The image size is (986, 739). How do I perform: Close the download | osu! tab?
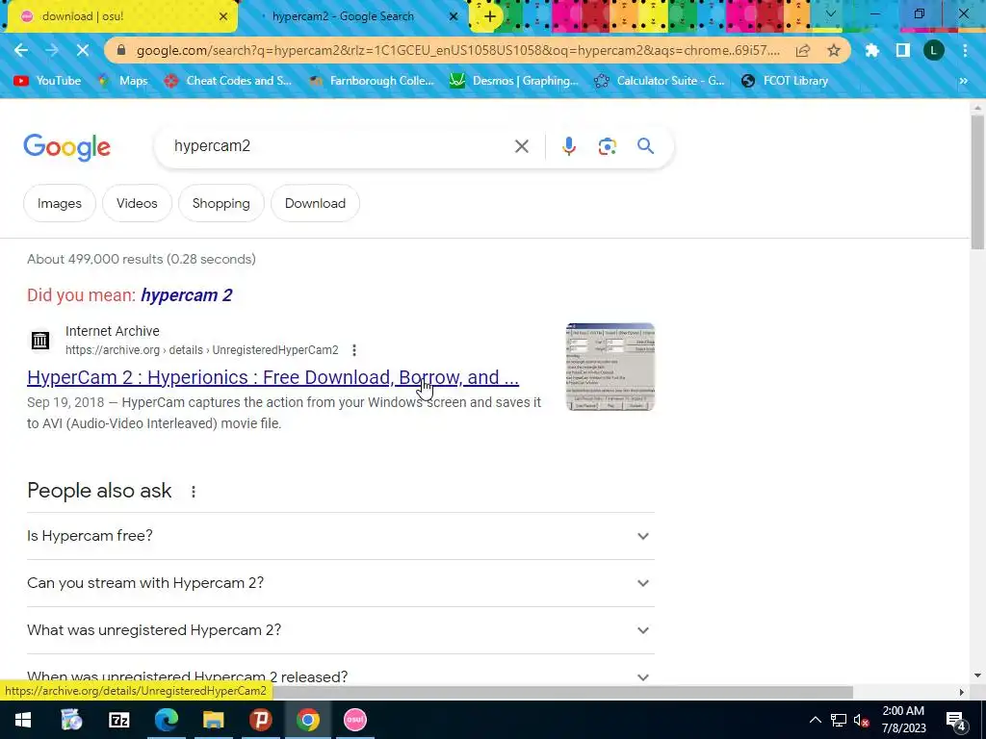[x=223, y=16]
